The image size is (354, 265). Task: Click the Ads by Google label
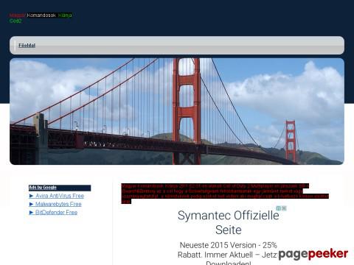pyautogui.click(x=43, y=188)
